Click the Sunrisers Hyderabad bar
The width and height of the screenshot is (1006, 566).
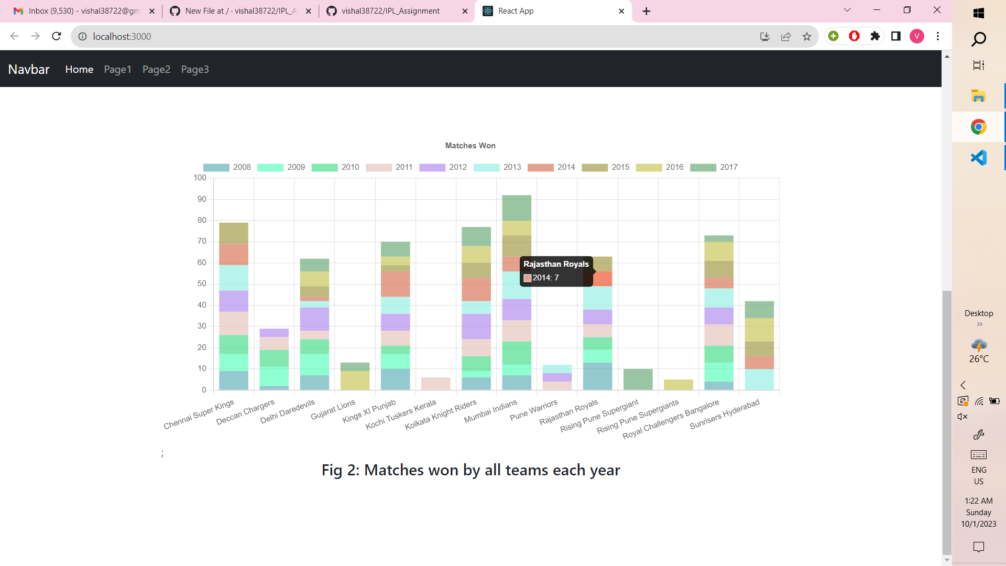click(759, 345)
